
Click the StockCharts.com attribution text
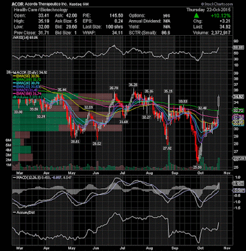coord(217,4)
